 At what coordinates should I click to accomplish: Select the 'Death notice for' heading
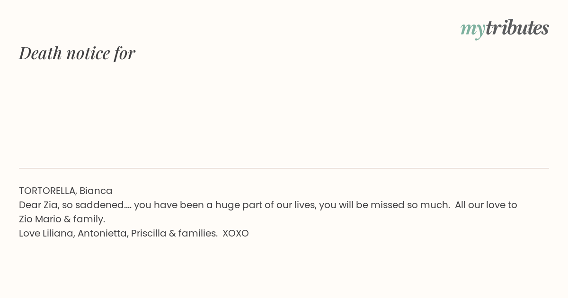point(77,53)
